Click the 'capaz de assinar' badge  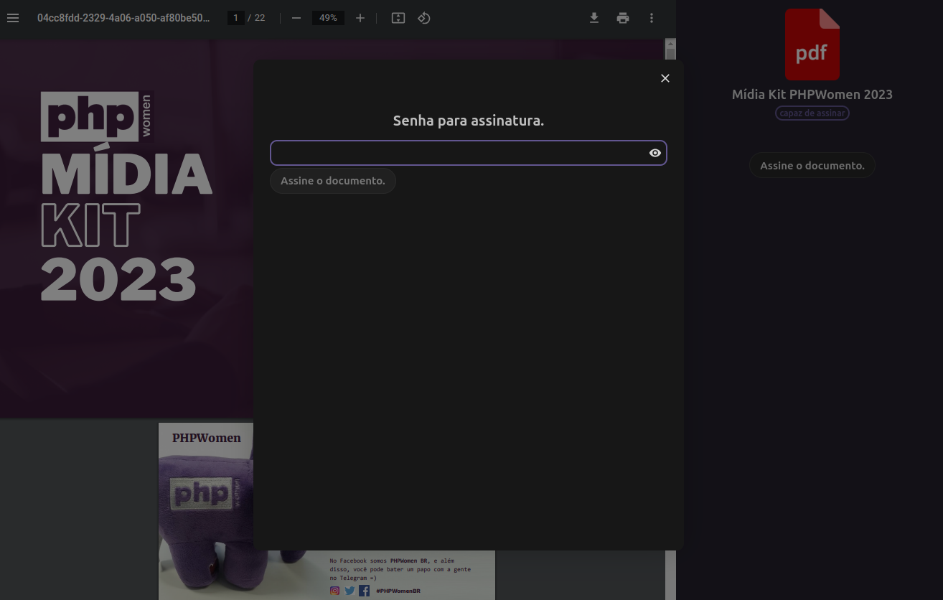coord(812,113)
